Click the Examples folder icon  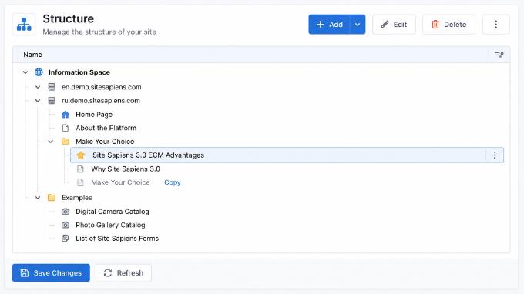pos(52,198)
